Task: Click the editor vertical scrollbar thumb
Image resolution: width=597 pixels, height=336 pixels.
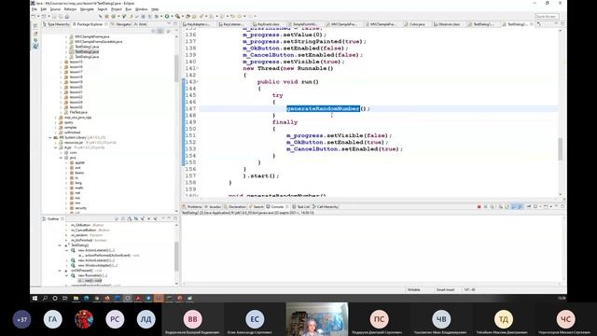Action: pos(560,149)
